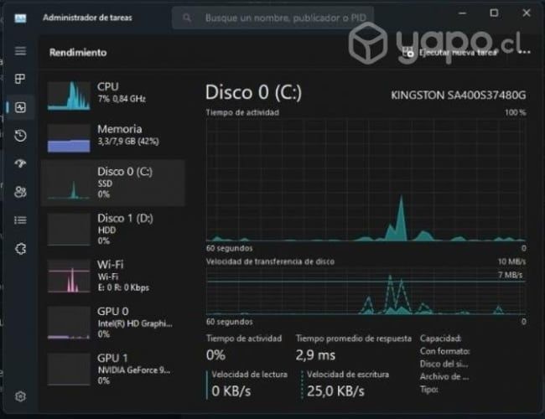
Task: Select Memoria in performance list
Action: click(113, 137)
